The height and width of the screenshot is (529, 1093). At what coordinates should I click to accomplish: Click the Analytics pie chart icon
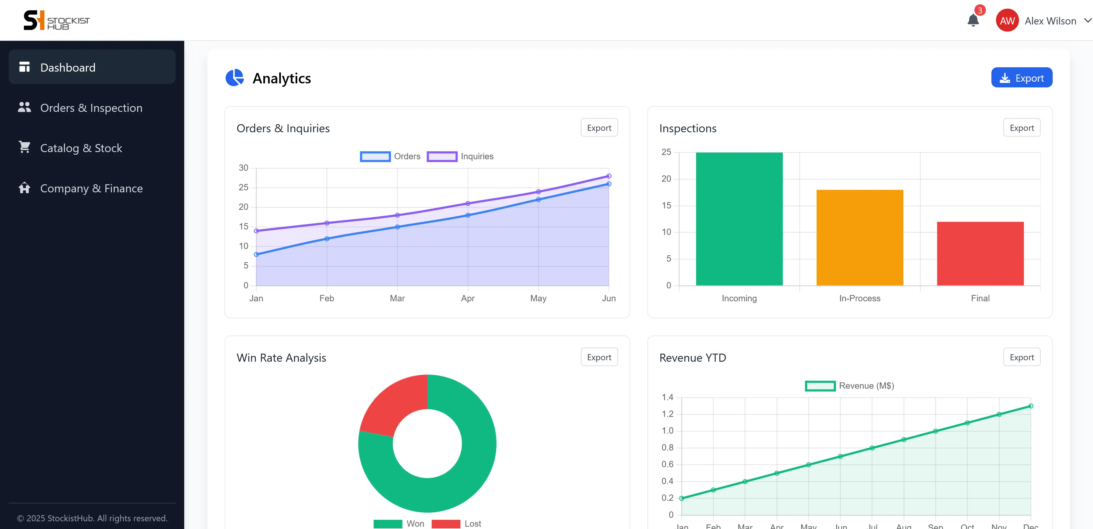[235, 78]
